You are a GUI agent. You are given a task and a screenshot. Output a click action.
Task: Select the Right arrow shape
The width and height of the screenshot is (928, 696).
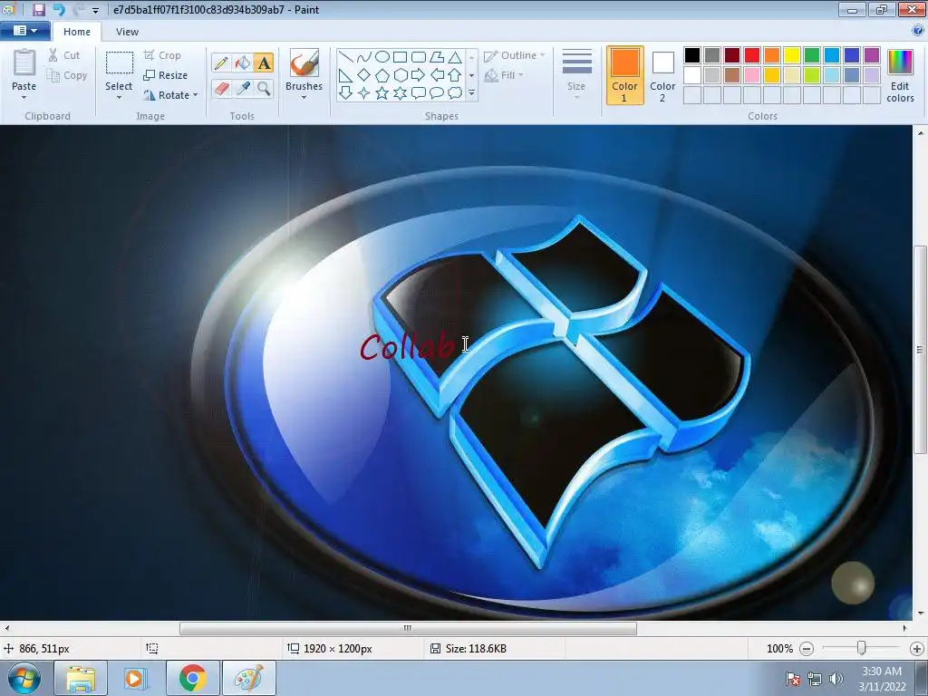419,75
